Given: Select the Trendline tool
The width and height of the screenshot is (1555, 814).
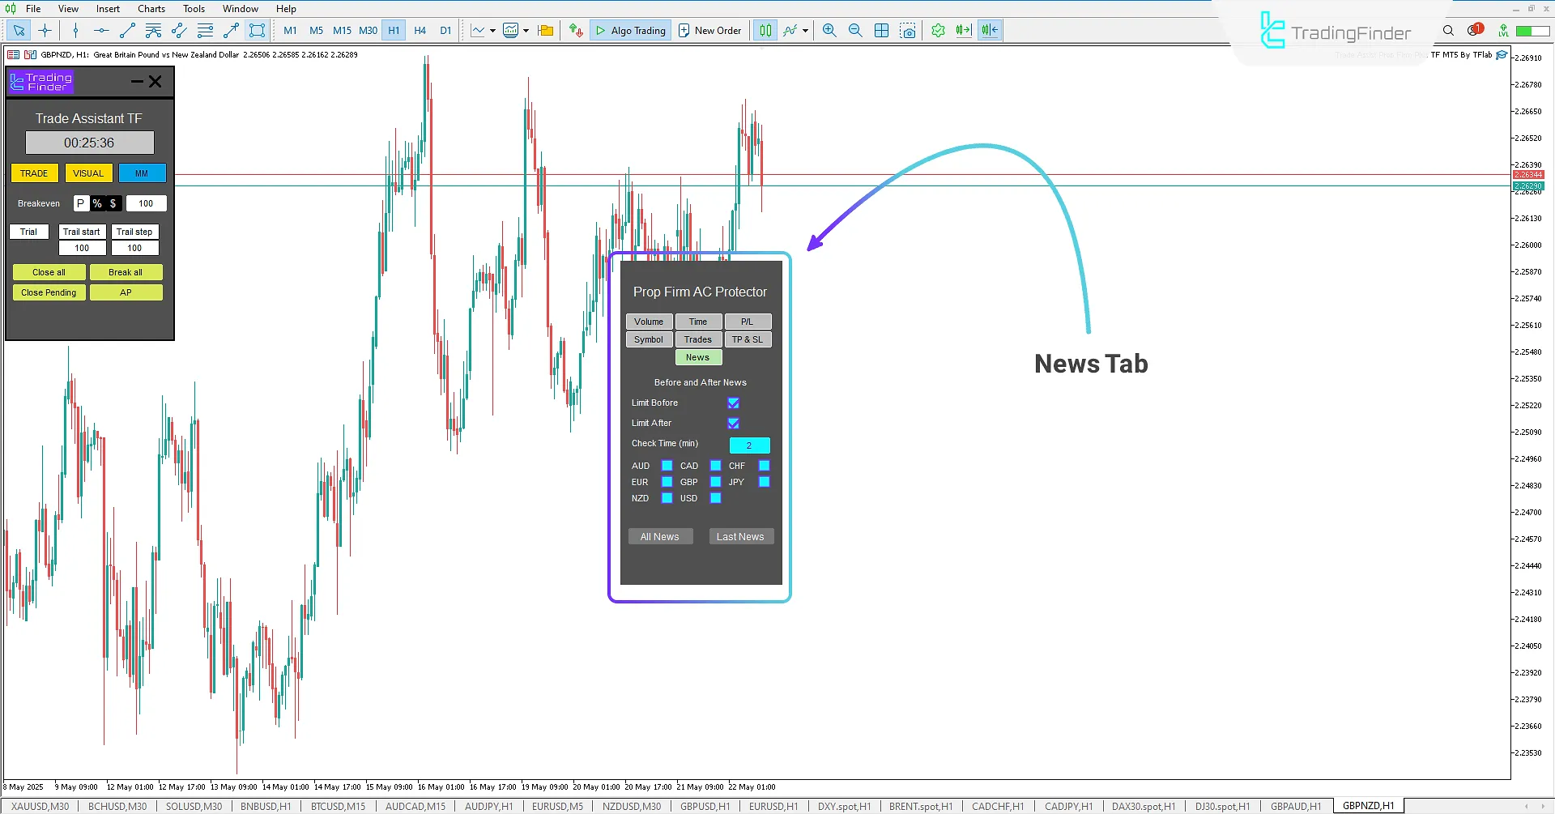Looking at the screenshot, I should click(126, 30).
